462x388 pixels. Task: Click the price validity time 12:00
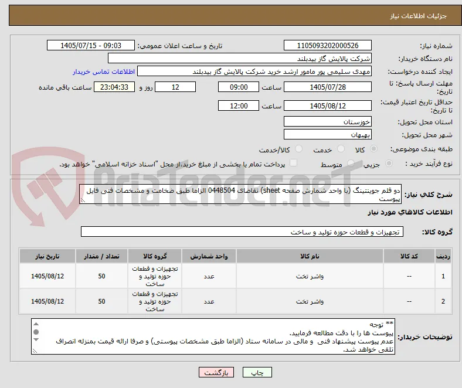click(239, 105)
